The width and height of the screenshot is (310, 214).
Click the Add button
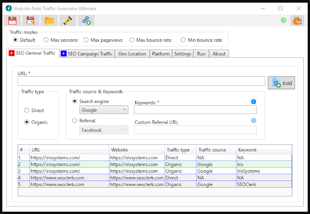(x=281, y=83)
